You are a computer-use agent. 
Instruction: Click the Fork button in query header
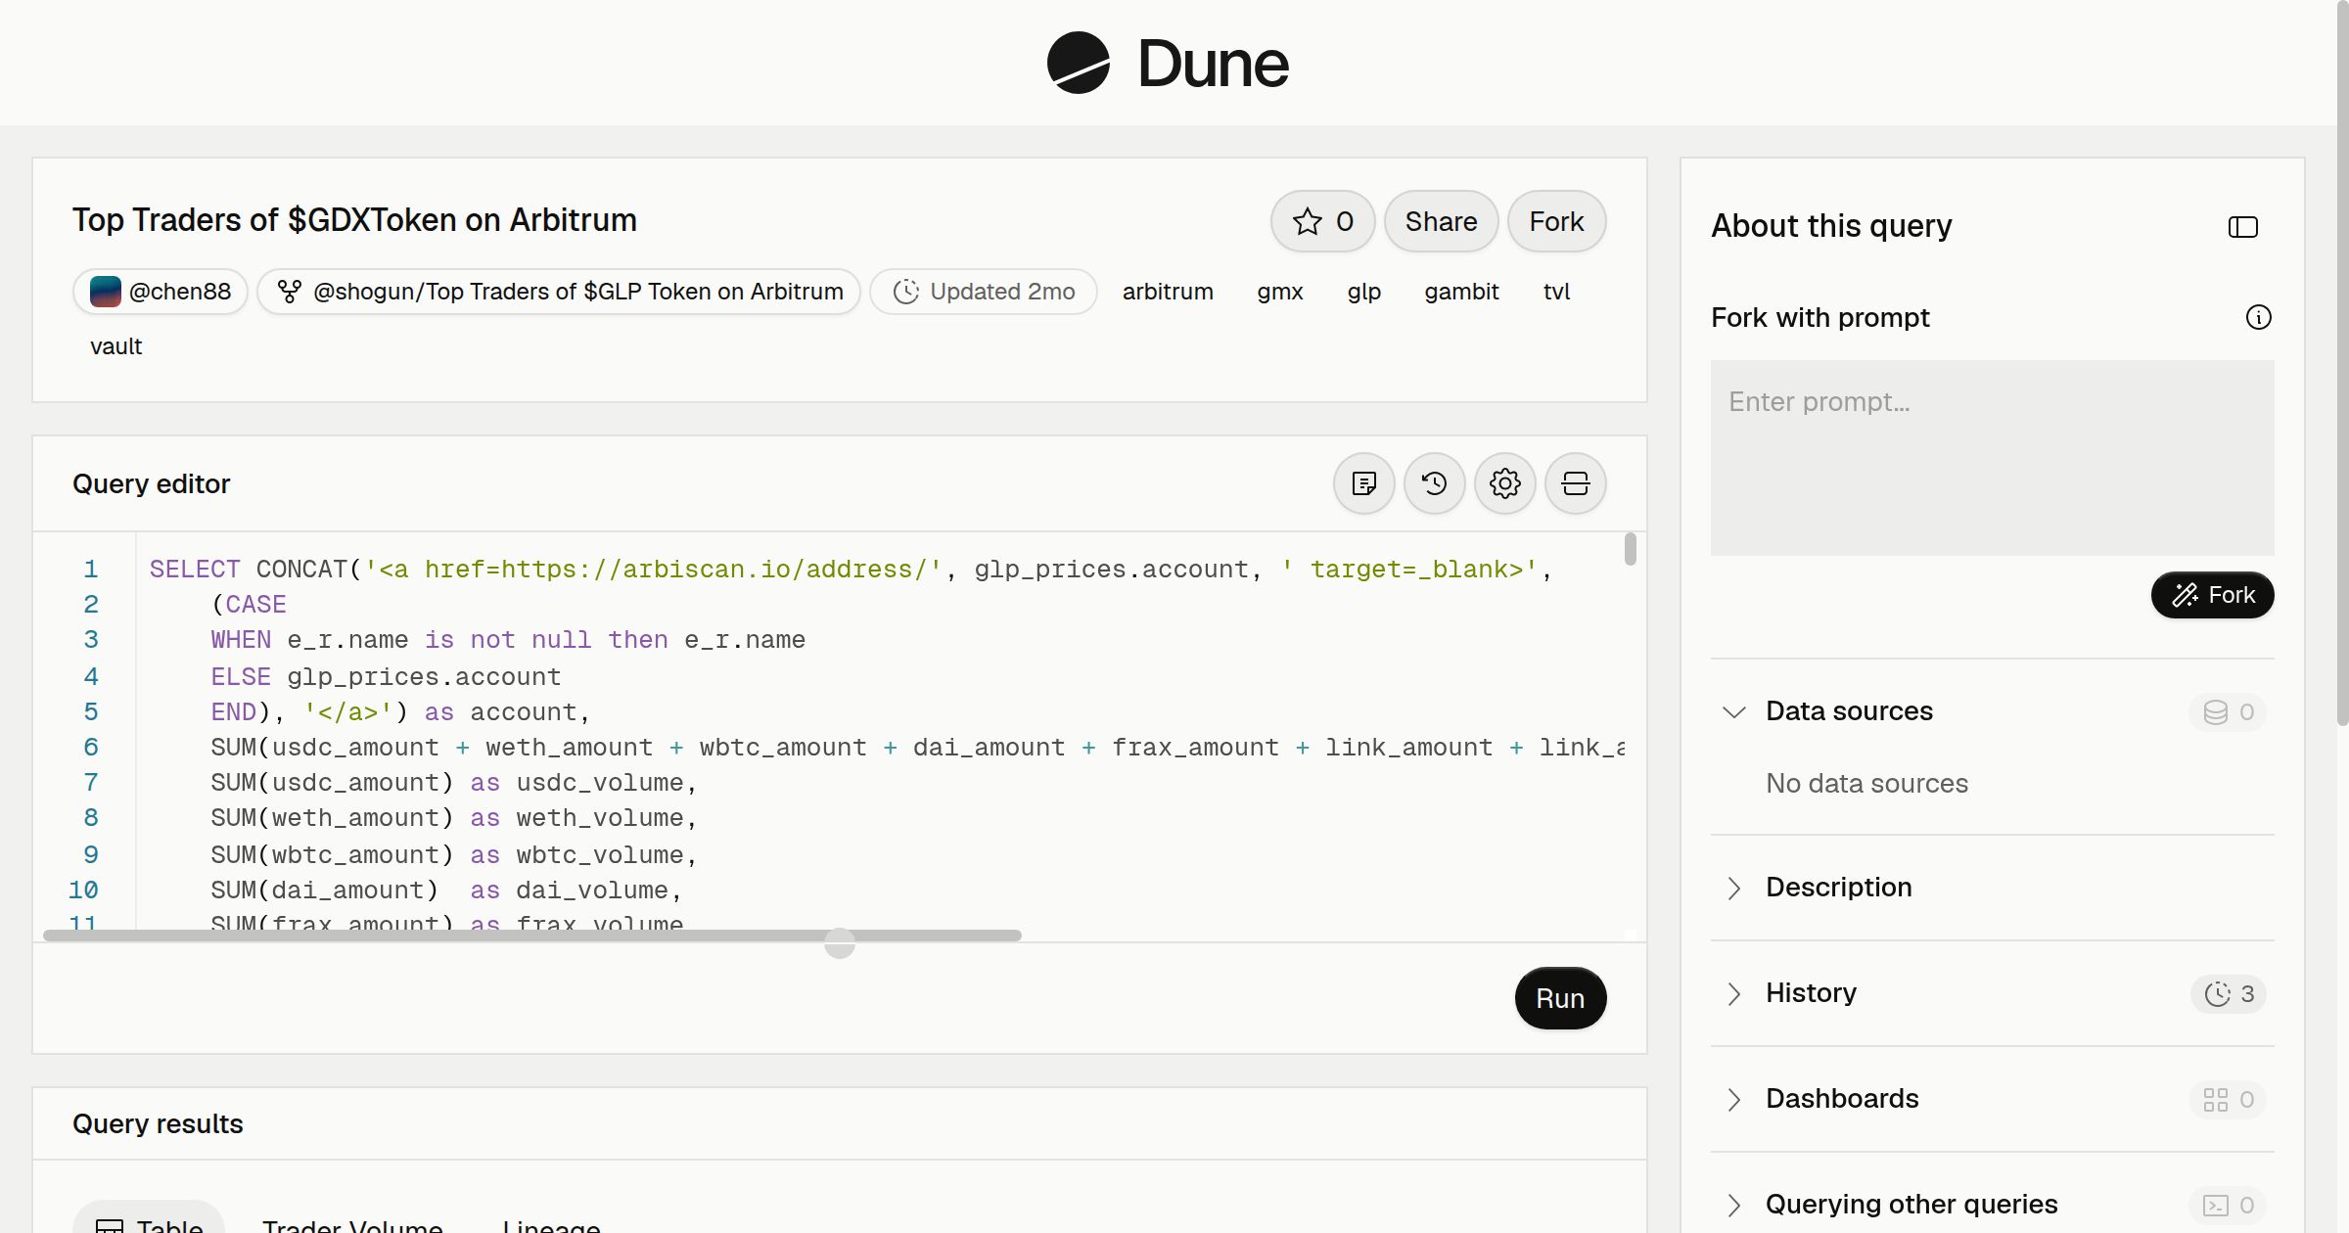click(1556, 221)
